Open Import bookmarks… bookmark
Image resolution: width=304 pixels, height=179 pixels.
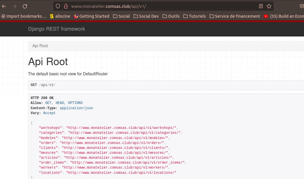click(x=23, y=16)
